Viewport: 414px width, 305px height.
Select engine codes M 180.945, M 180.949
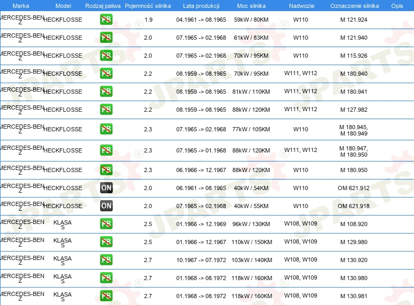[354, 130]
